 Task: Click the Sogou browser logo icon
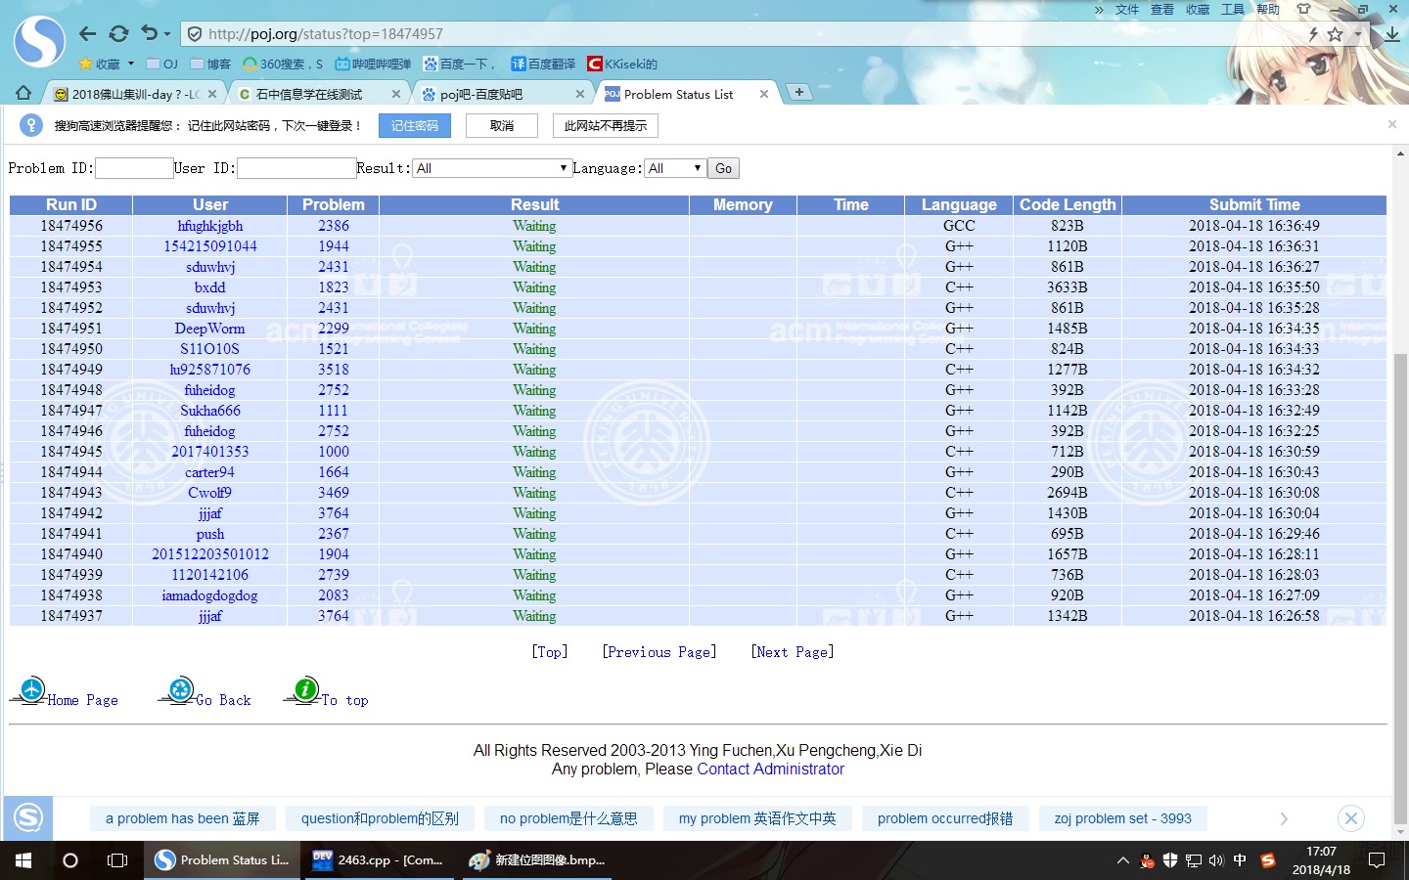[x=39, y=42]
